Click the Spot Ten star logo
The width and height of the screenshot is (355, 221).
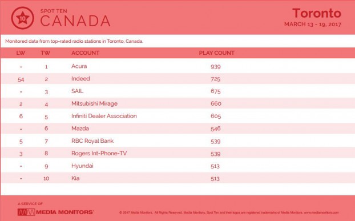(23, 18)
